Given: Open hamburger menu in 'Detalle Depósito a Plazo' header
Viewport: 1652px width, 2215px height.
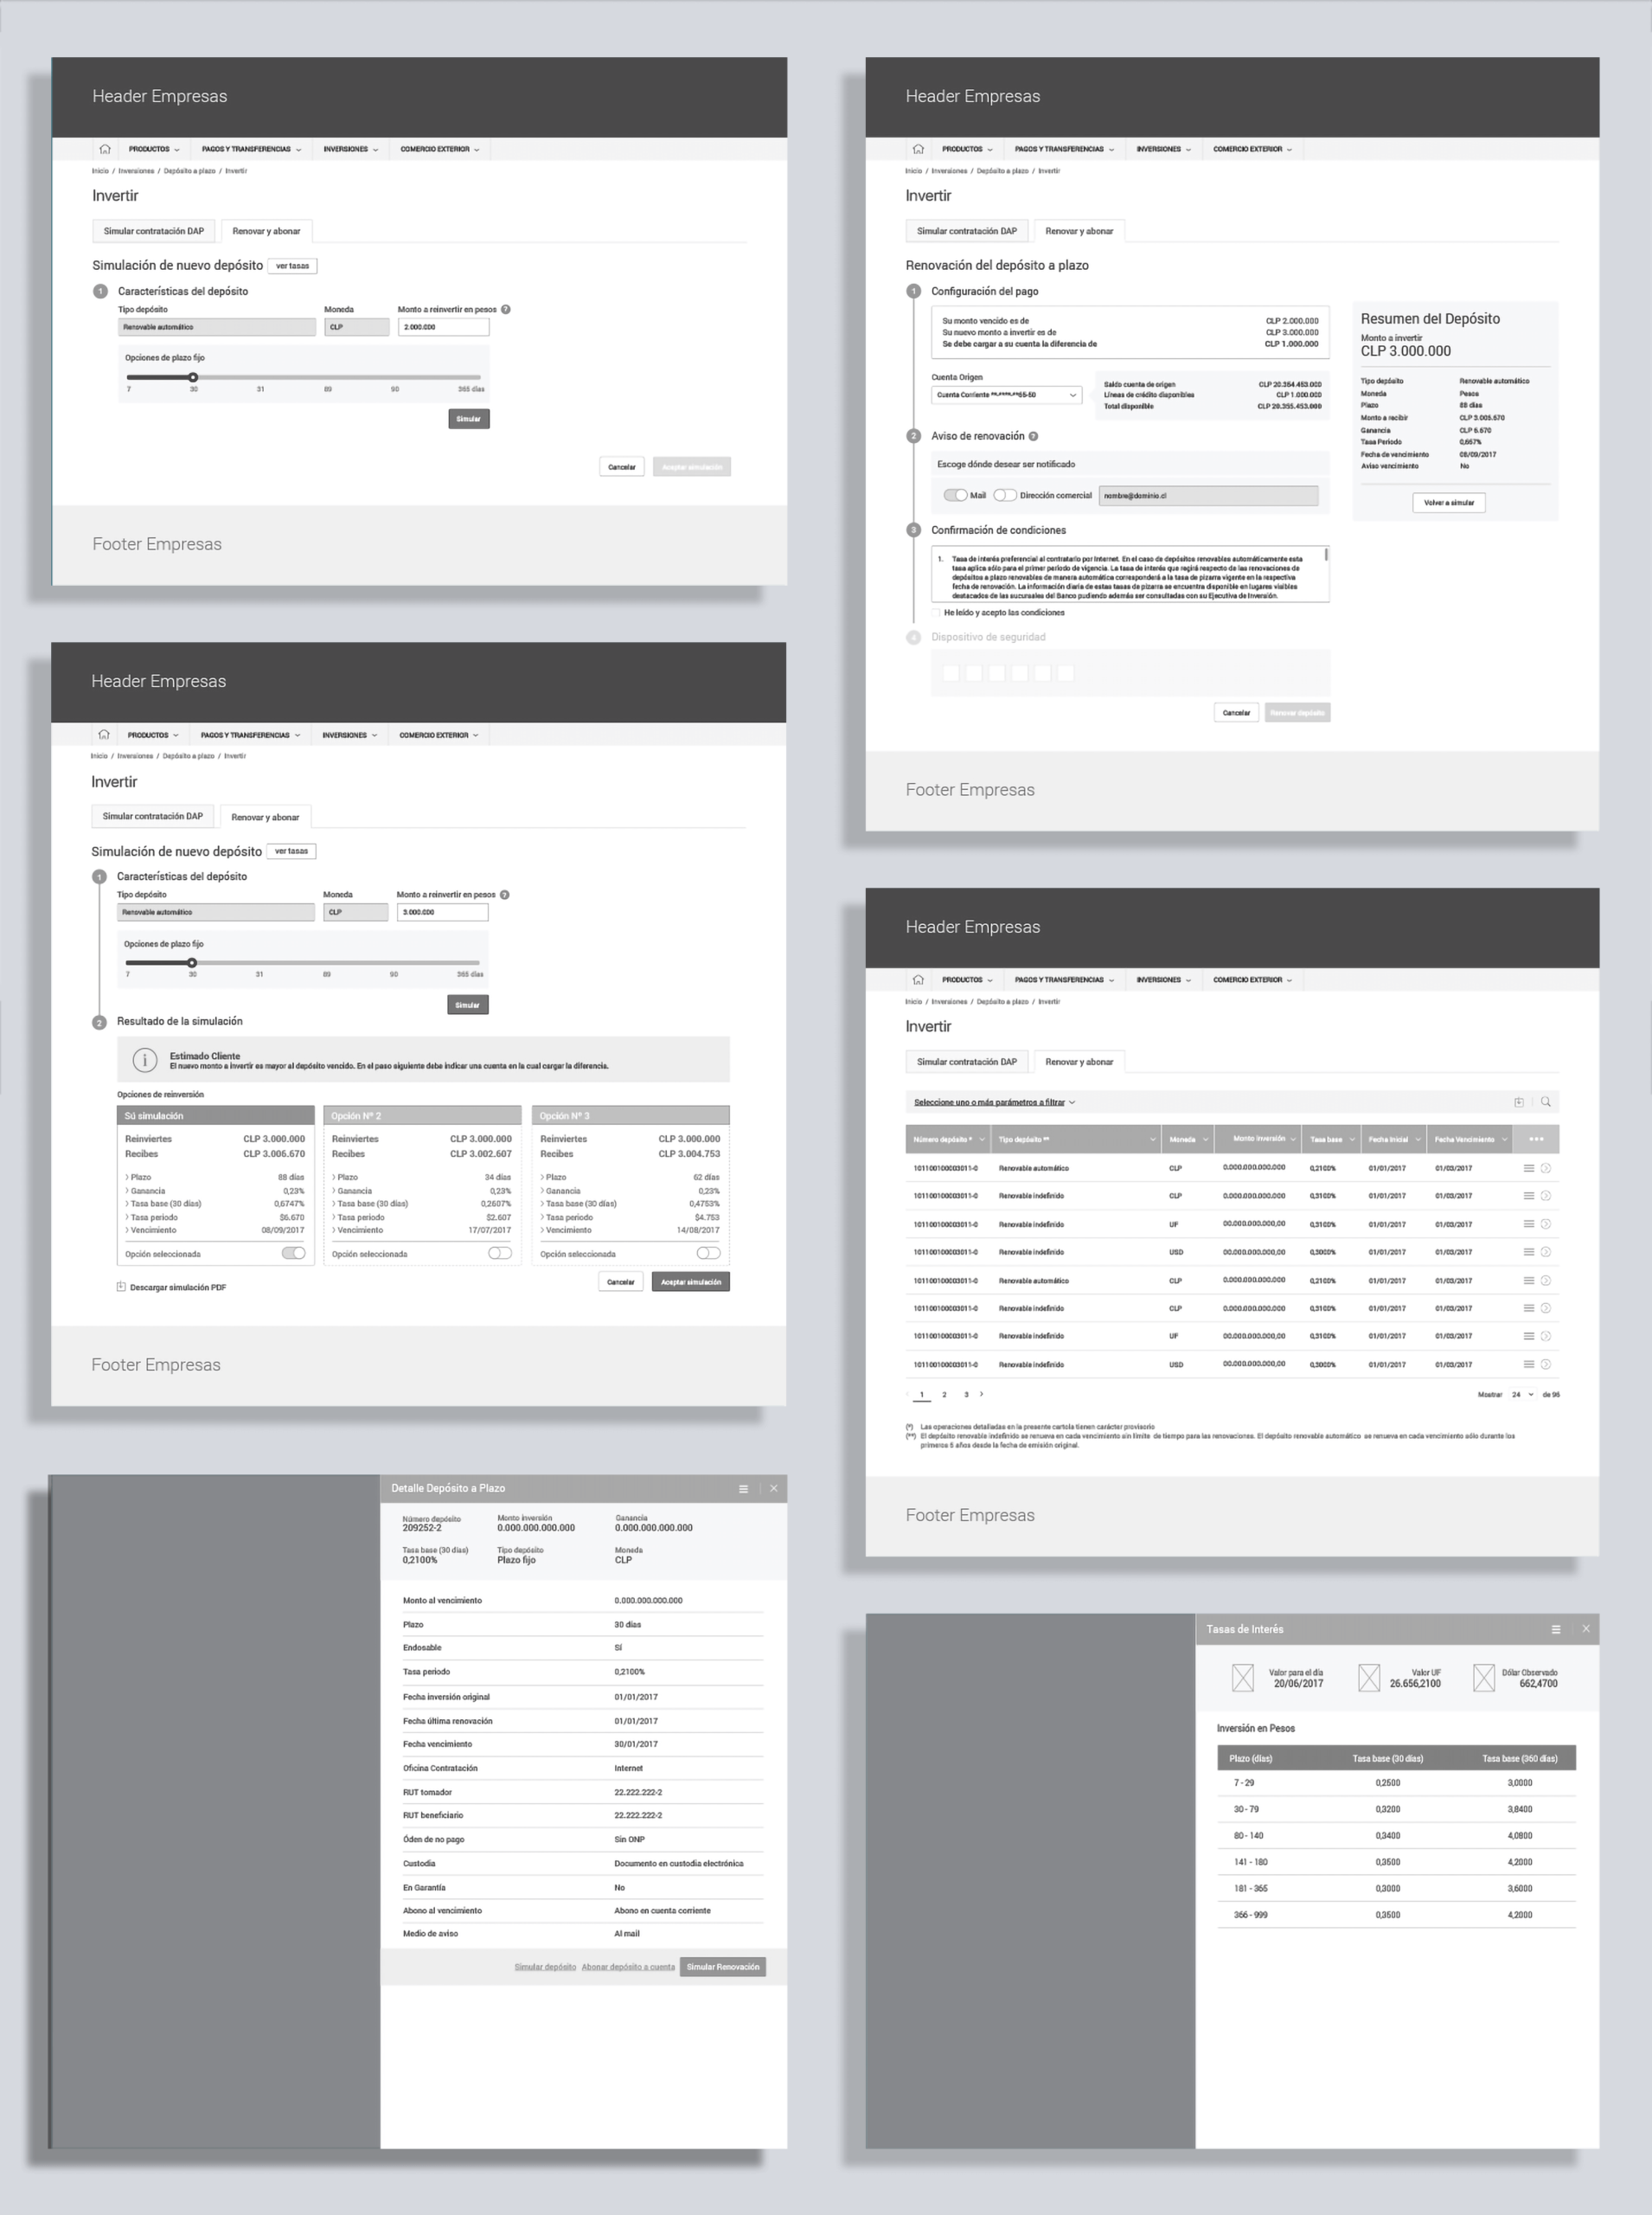Looking at the screenshot, I should click(743, 1489).
